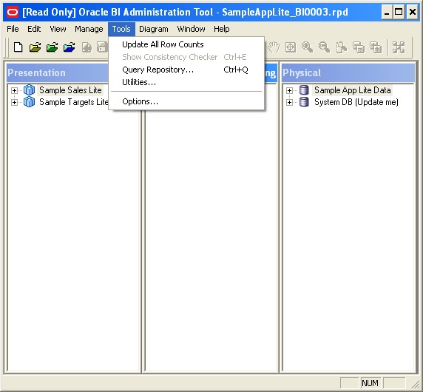This screenshot has height=392, width=423.
Task: Click the diagram layout icon at toolbar end
Action: coord(399,47)
